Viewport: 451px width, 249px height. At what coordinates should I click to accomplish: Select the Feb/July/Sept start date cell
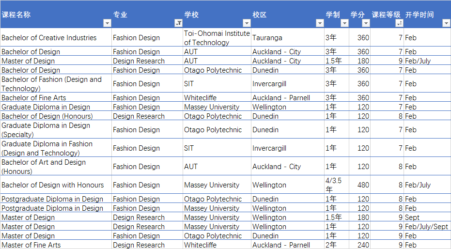(x=427, y=226)
